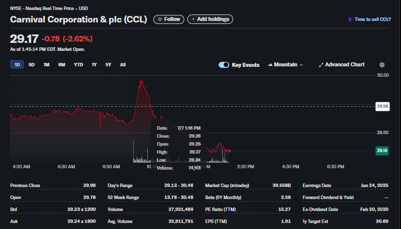Click Ex-Dividend Date Feb 20, 2020
The image size is (401, 229).
click(375, 210)
